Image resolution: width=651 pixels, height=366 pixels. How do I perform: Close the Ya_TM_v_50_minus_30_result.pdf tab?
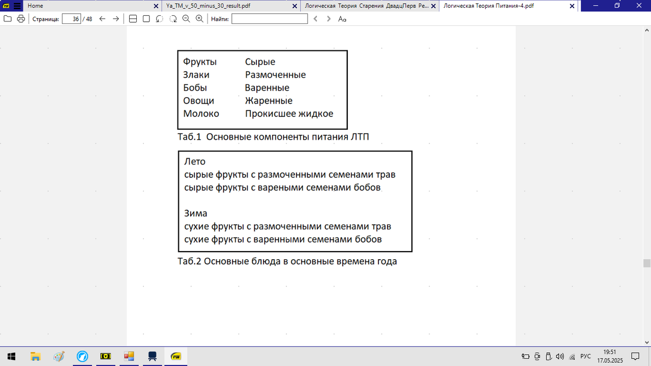[295, 6]
